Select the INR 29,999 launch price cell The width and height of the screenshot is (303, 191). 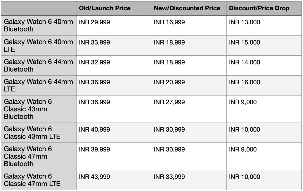95,22
